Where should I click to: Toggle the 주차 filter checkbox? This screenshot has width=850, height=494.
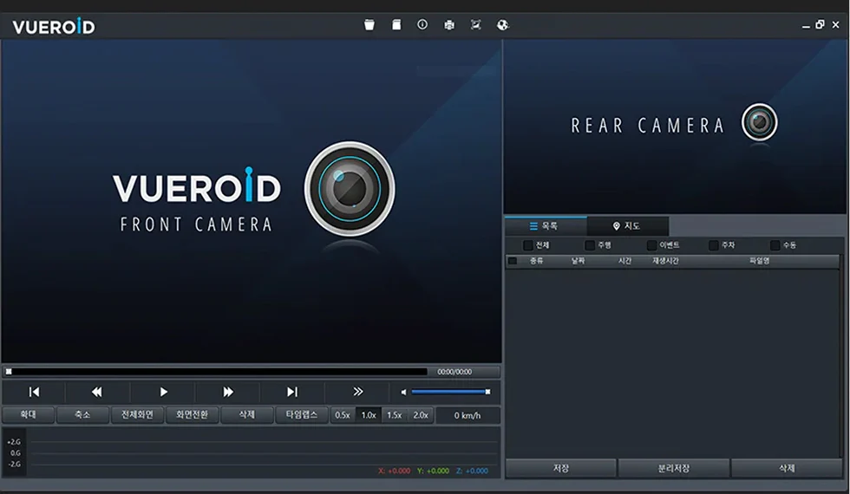click(714, 245)
